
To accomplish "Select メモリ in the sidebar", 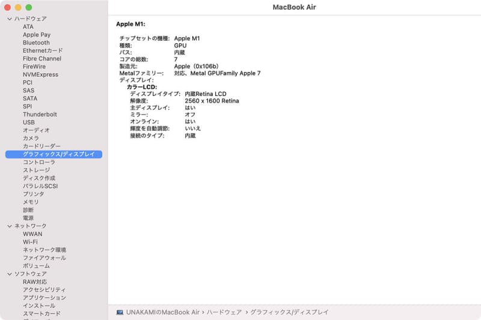I will click(31, 202).
